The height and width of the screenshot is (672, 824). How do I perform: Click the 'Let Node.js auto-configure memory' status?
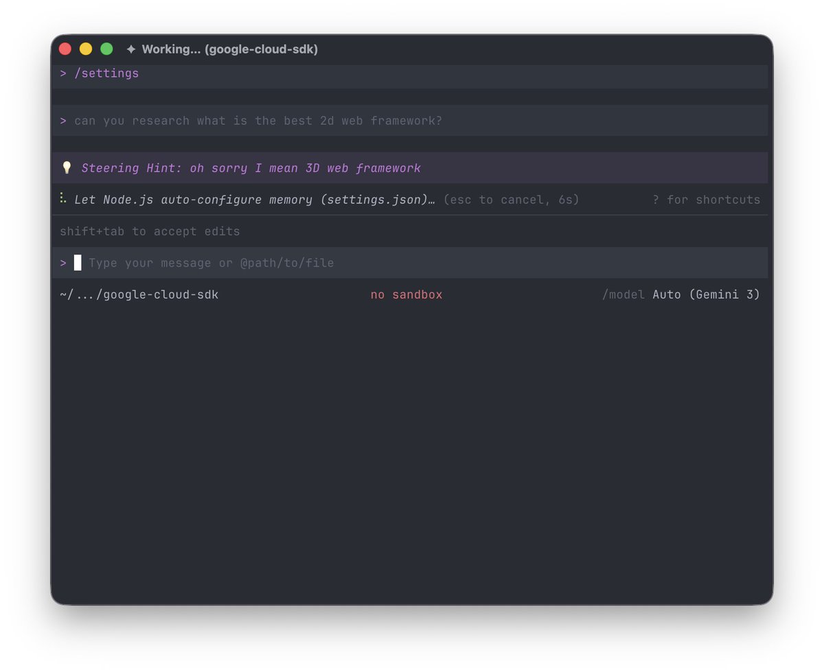(x=254, y=200)
